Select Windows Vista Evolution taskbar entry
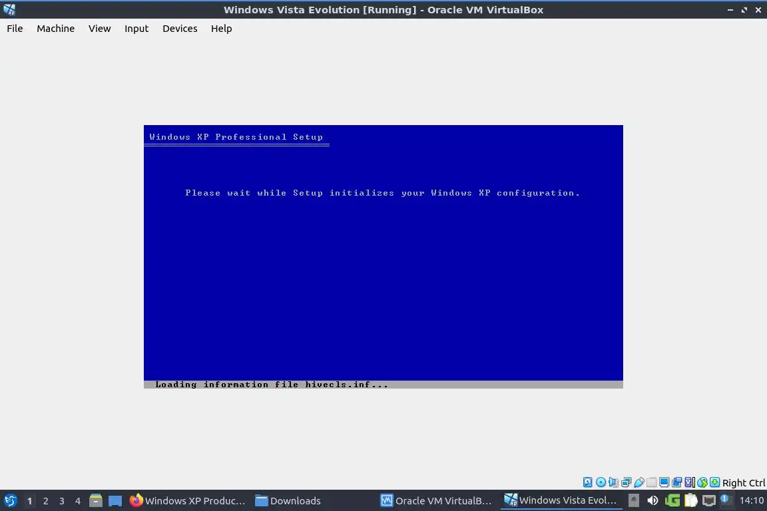Screen dimensions: 767x511 561,500
